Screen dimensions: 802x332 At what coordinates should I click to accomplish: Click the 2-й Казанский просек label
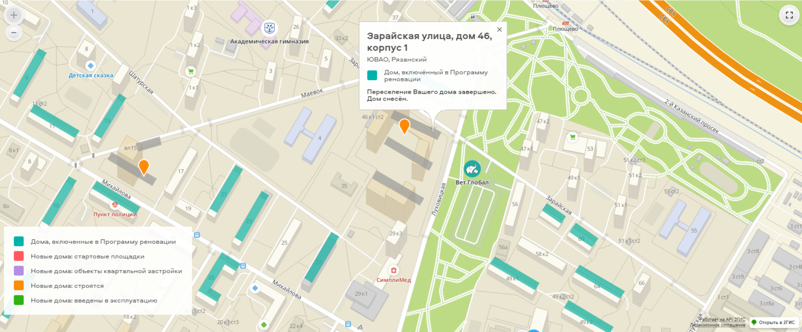tap(692, 116)
